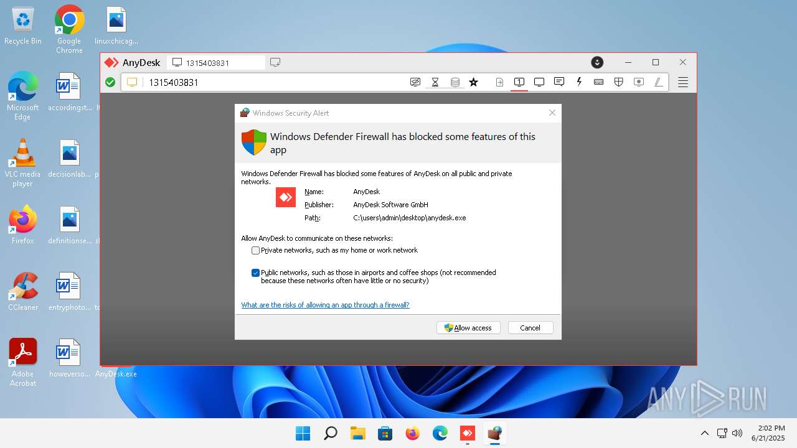Open network icon in system tray
797x448 pixels.
(x=722, y=433)
